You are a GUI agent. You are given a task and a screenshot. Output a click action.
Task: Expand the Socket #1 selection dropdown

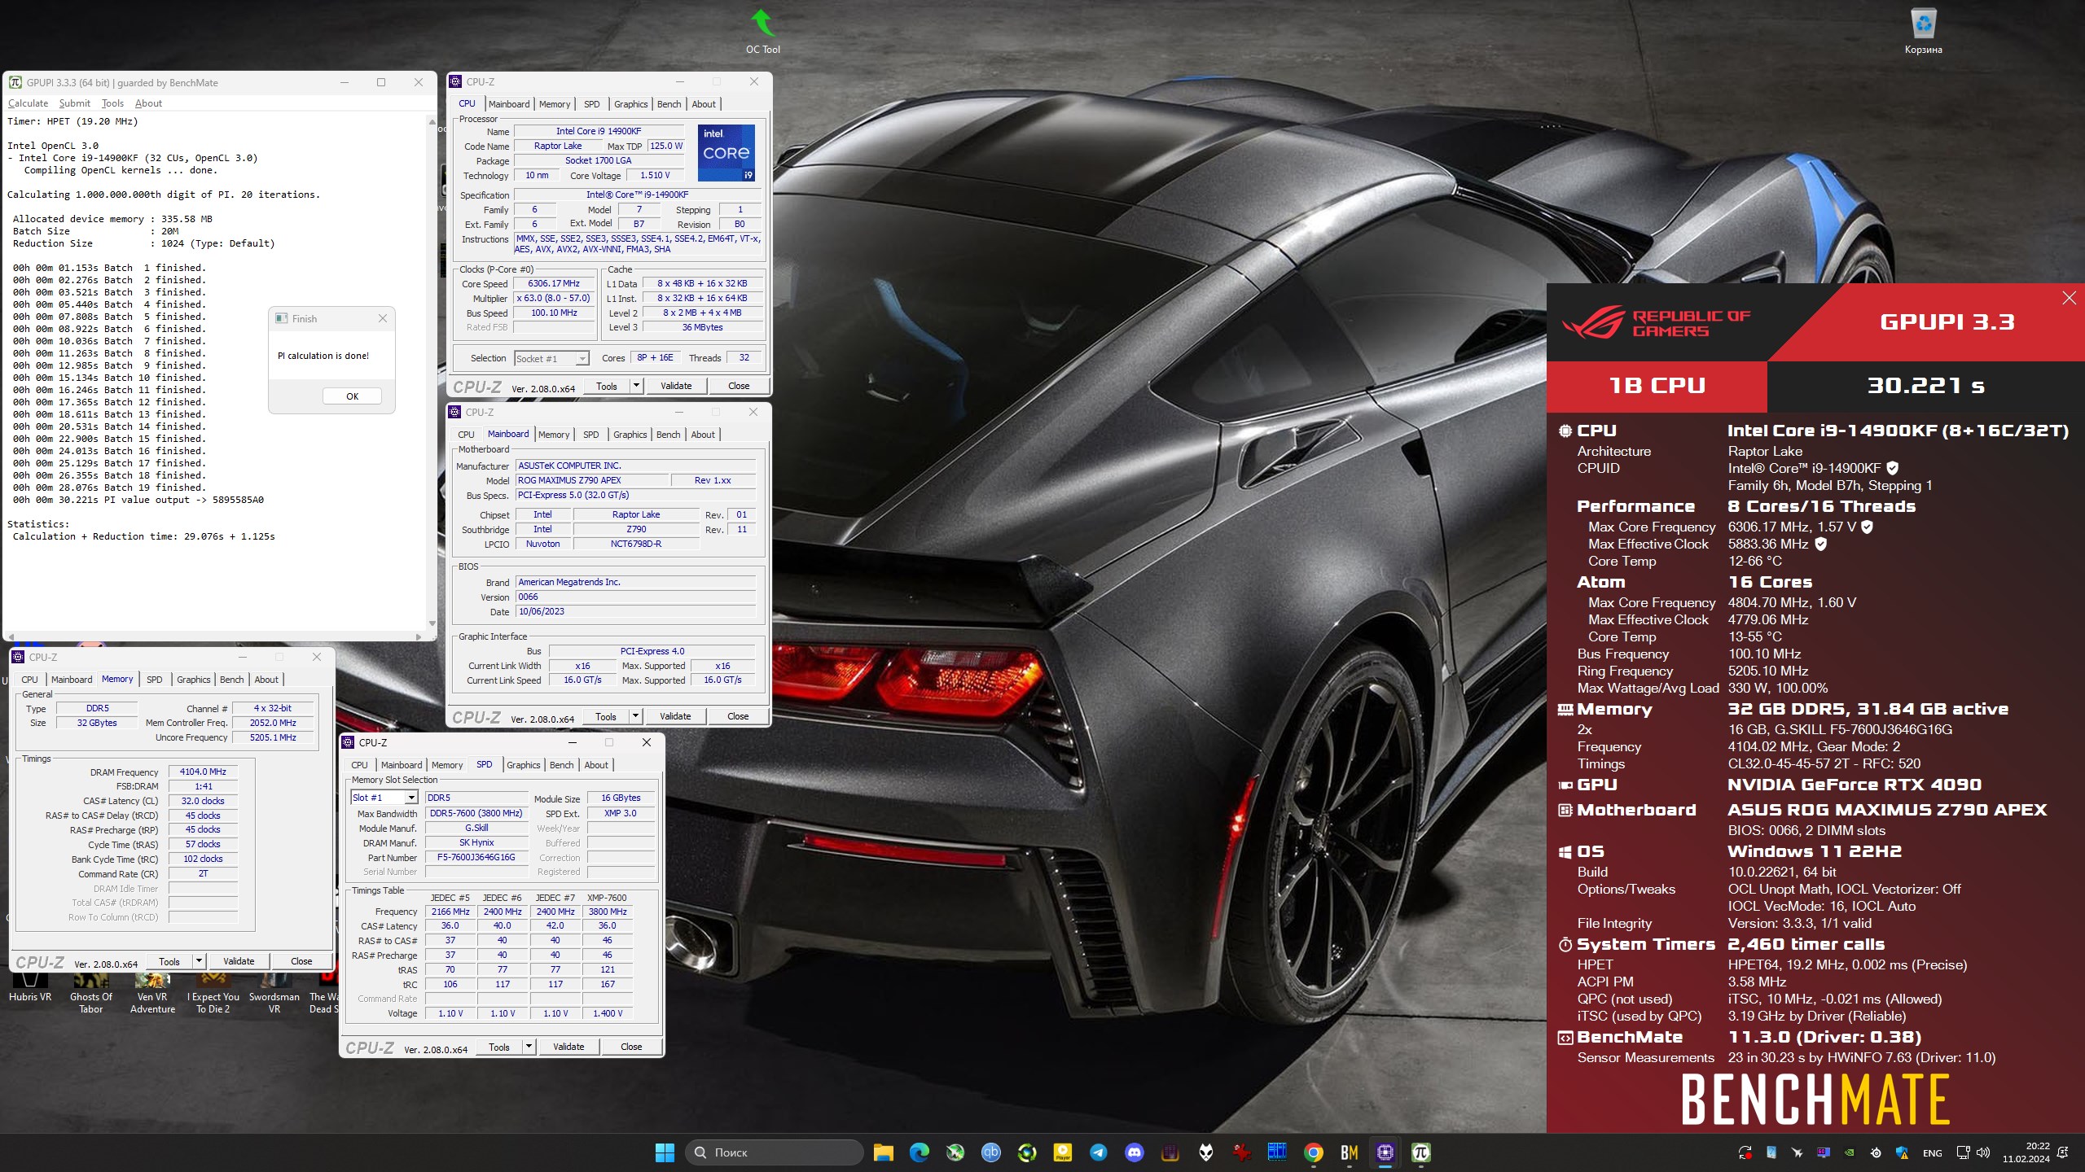click(x=582, y=359)
